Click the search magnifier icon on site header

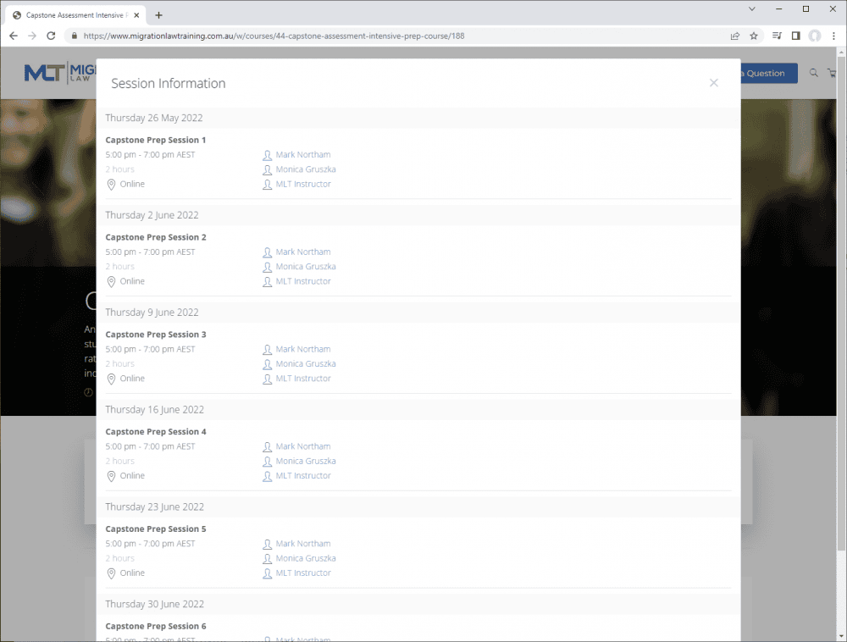click(x=814, y=74)
